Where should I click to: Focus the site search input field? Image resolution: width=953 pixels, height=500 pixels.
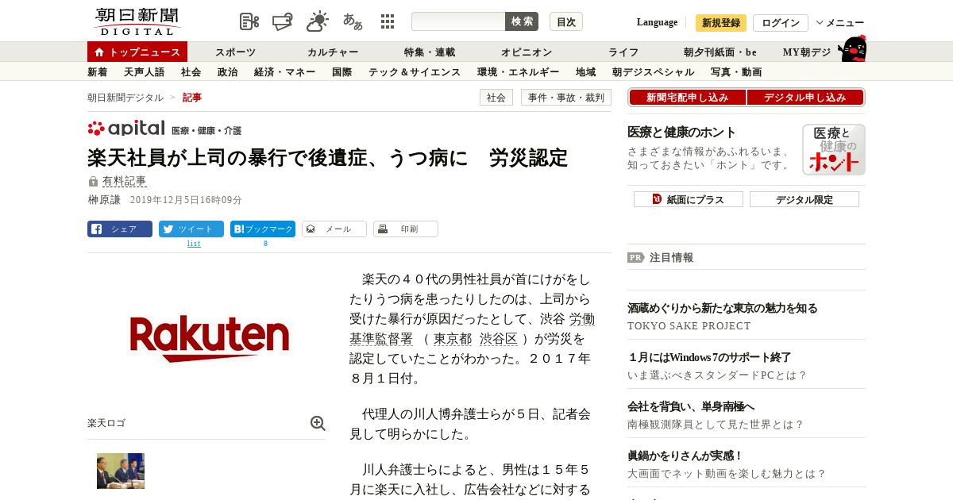pos(458,21)
